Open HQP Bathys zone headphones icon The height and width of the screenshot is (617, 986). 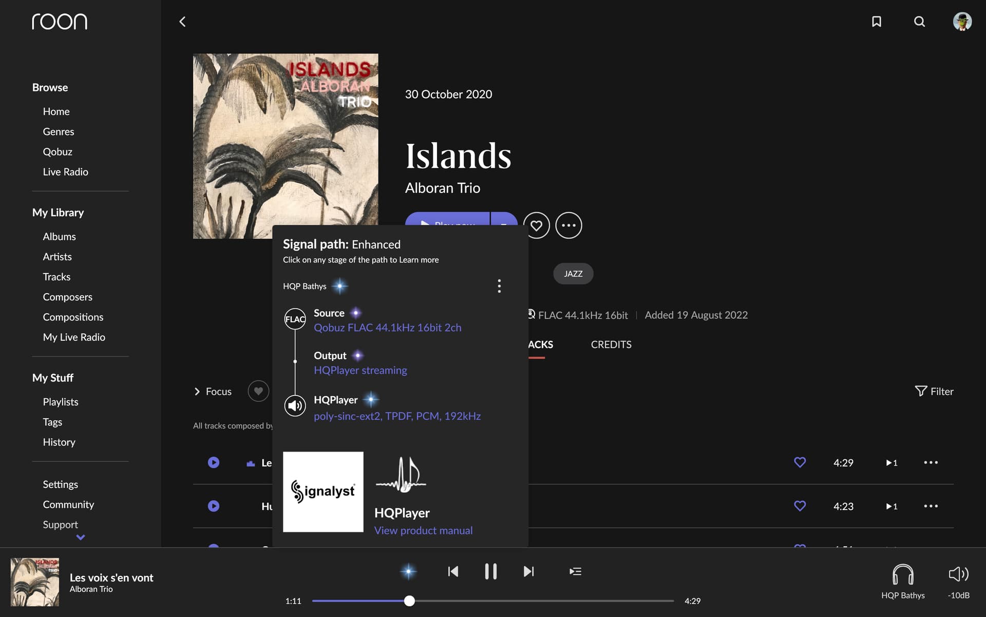pos(903,574)
